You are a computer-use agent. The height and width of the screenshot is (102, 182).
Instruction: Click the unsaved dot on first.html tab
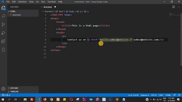55,7
